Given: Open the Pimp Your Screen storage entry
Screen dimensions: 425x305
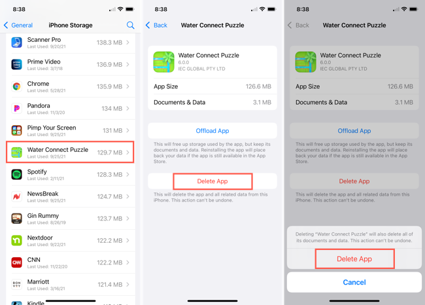Looking at the screenshot, I should click(x=71, y=130).
